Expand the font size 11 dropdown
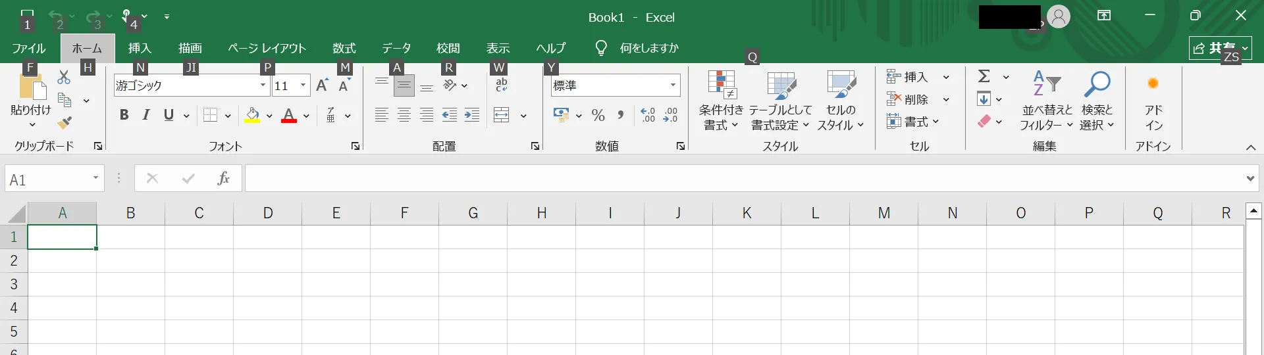 click(x=303, y=85)
